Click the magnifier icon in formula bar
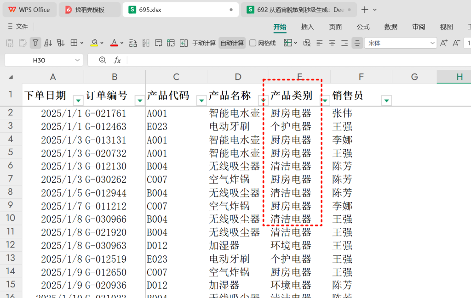This screenshot has width=471, height=298. pyautogui.click(x=103, y=60)
